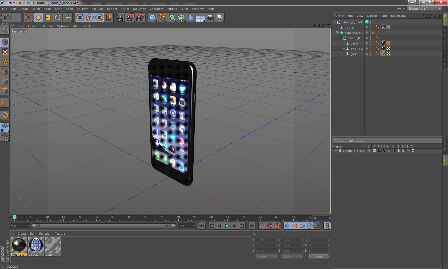
Task: Toggle the snap magnet icon
Action: (5, 115)
